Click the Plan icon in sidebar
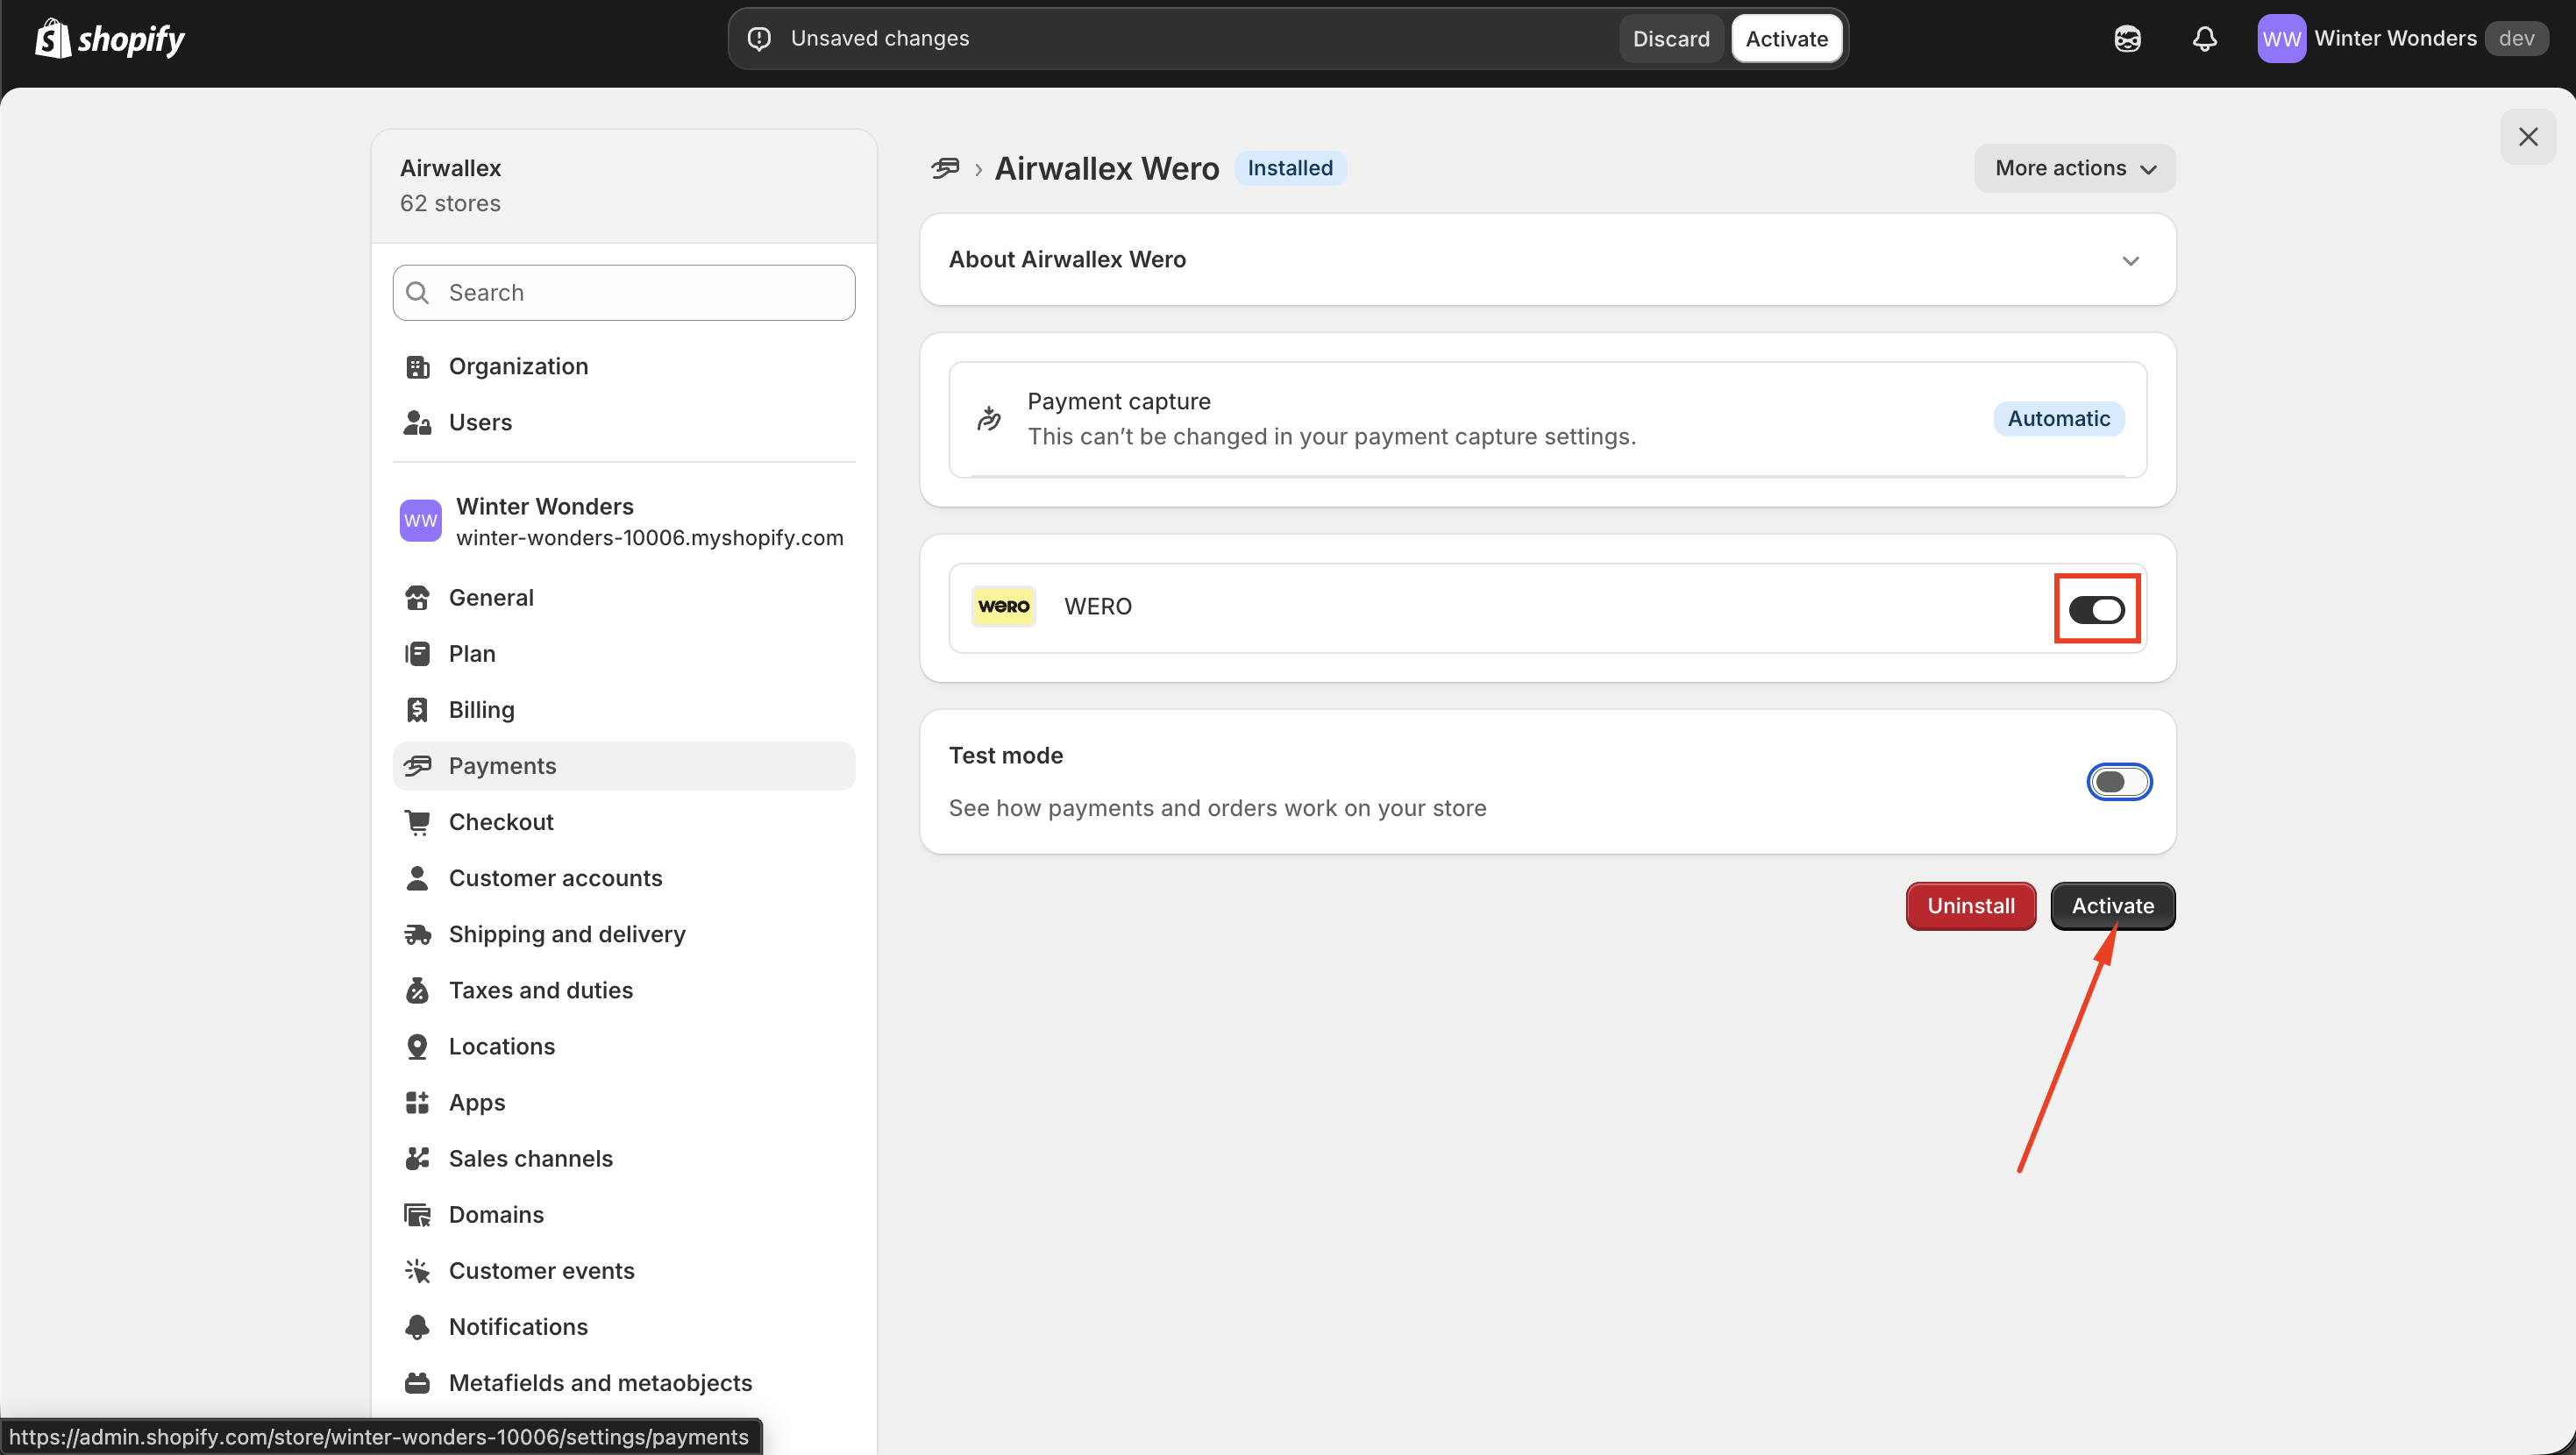The width and height of the screenshot is (2576, 1455). click(417, 654)
